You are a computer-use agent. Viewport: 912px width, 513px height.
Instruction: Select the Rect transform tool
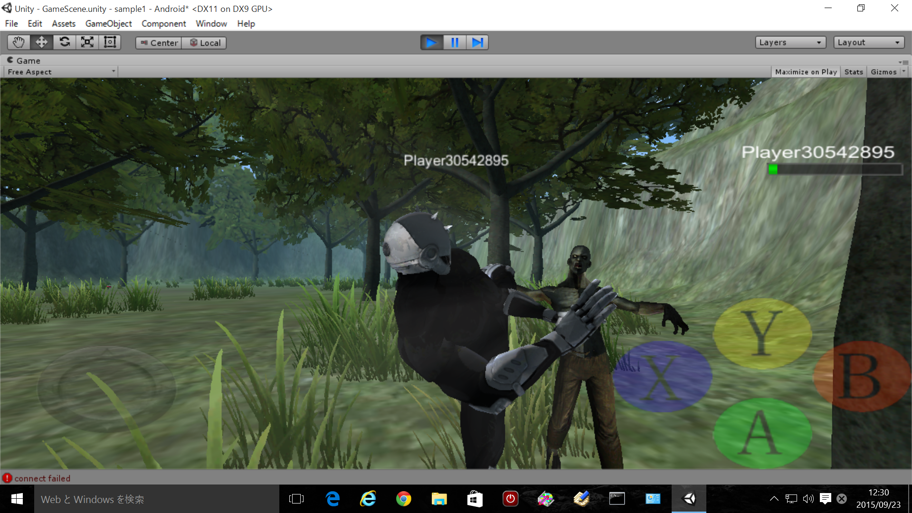[x=110, y=42]
